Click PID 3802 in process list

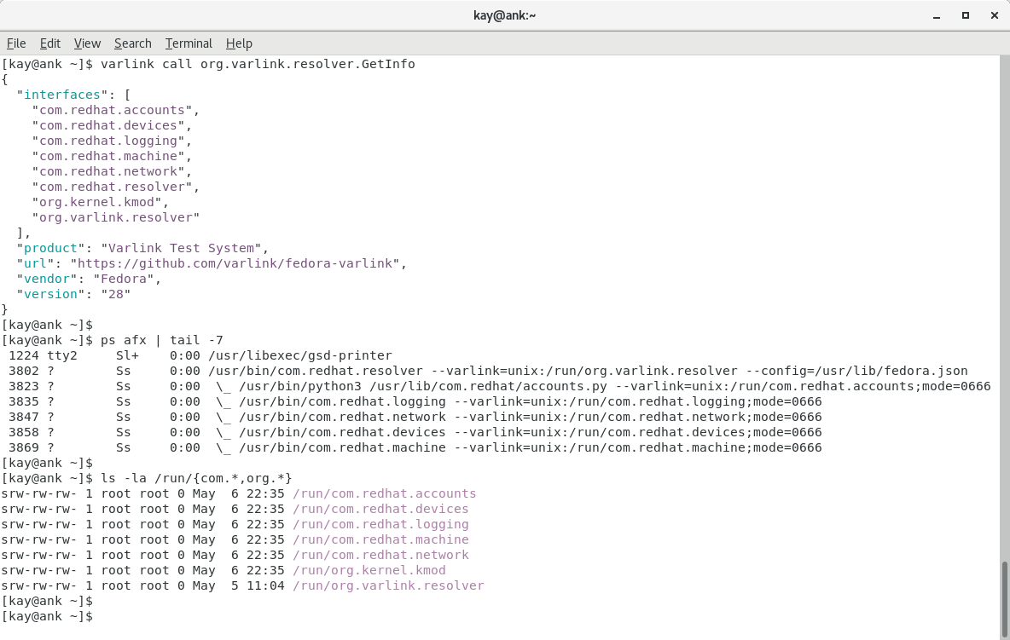click(x=24, y=372)
